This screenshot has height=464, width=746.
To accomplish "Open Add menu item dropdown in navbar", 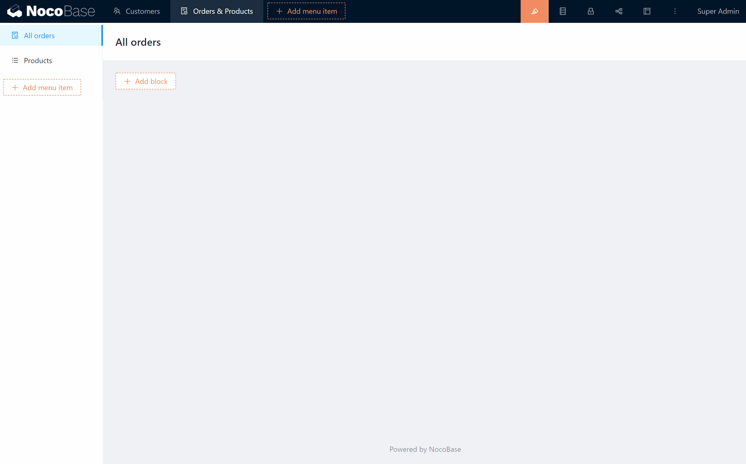I will 306,11.
